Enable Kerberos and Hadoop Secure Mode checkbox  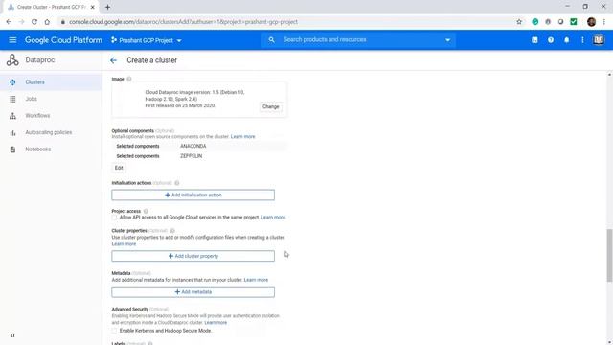click(115, 331)
